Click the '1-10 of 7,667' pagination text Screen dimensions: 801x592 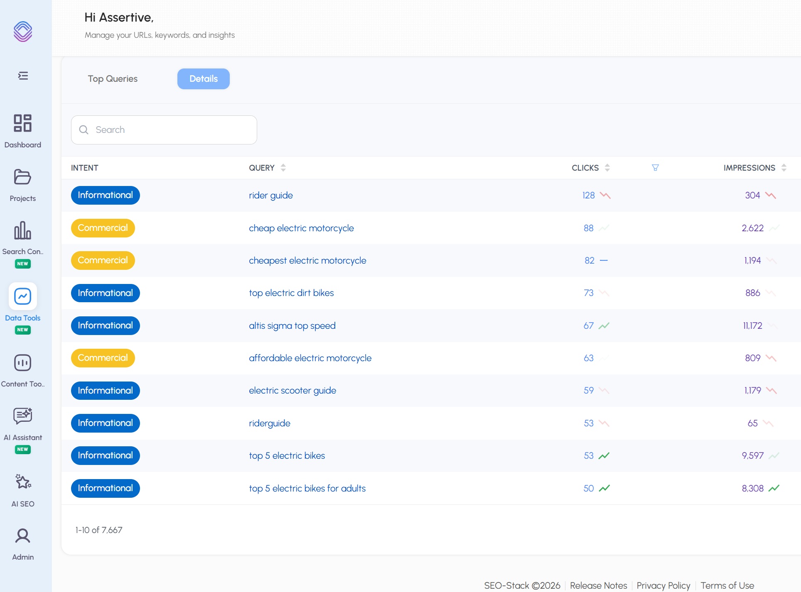[x=99, y=530]
